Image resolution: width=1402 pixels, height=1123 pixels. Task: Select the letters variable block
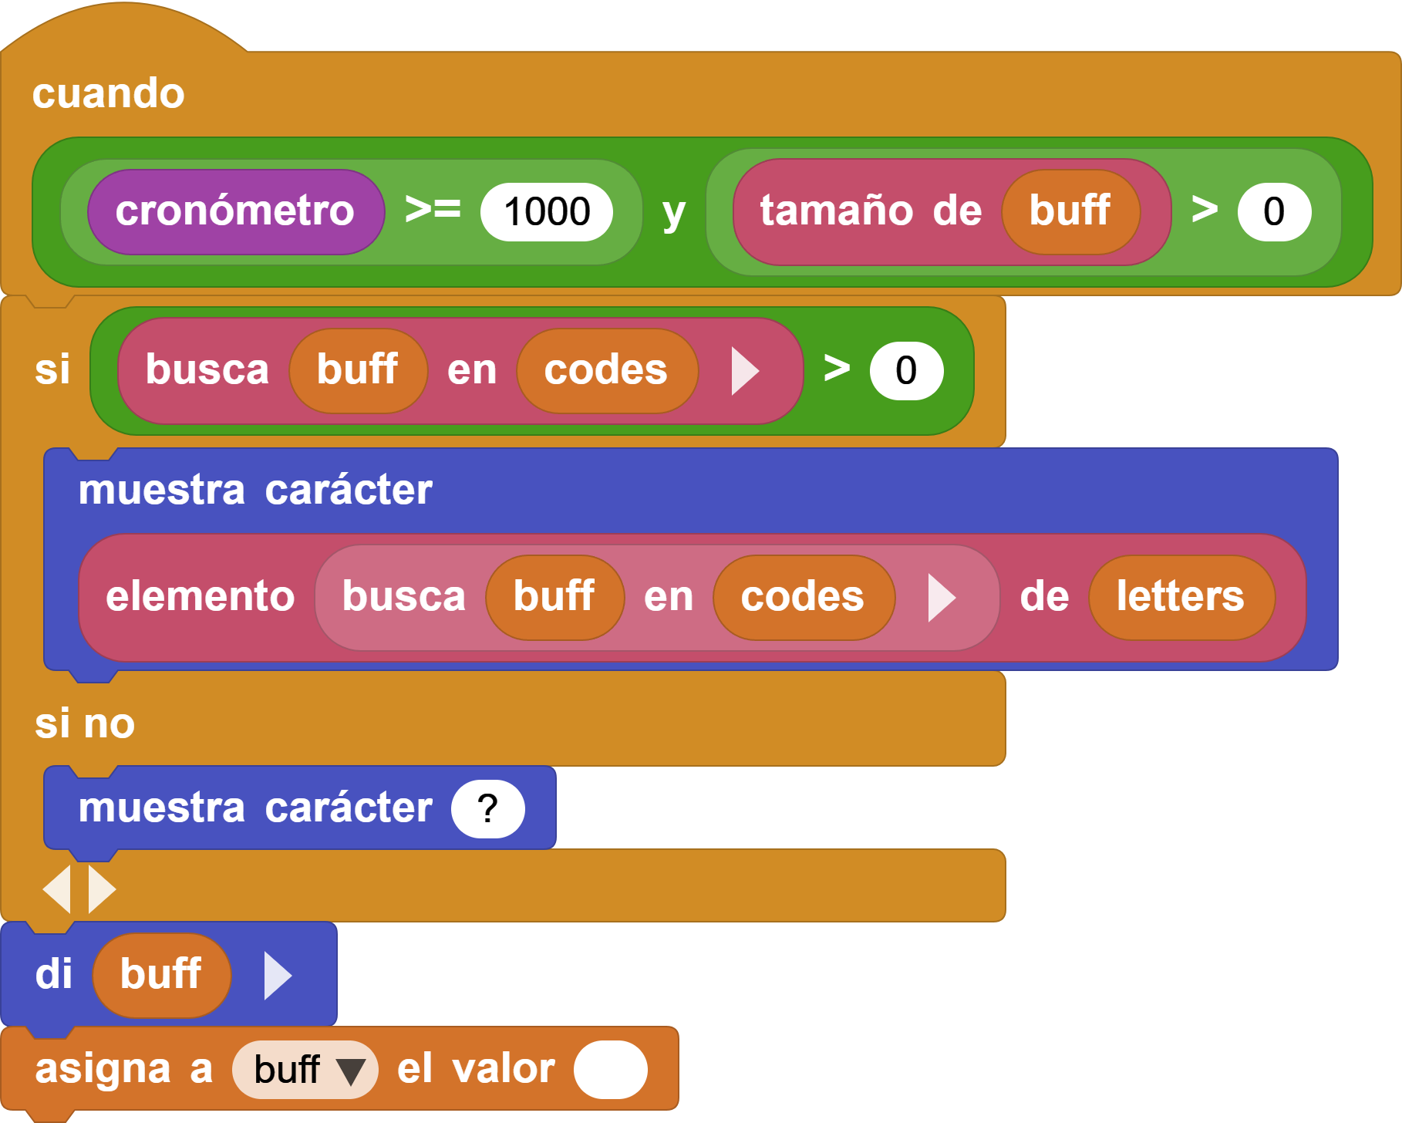coord(1181,597)
